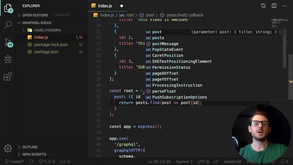Select the SVGTextPositioningElement suggestion

214,61
